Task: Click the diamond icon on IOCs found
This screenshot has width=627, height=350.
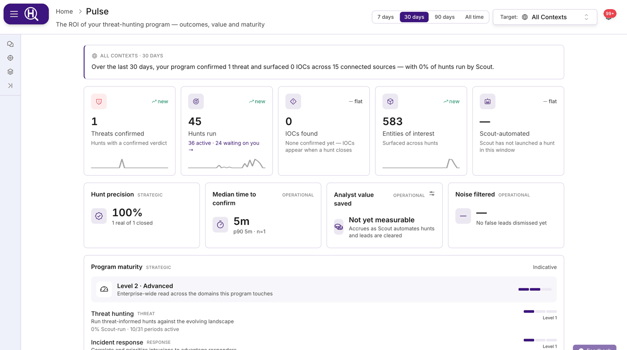Action: (x=293, y=101)
